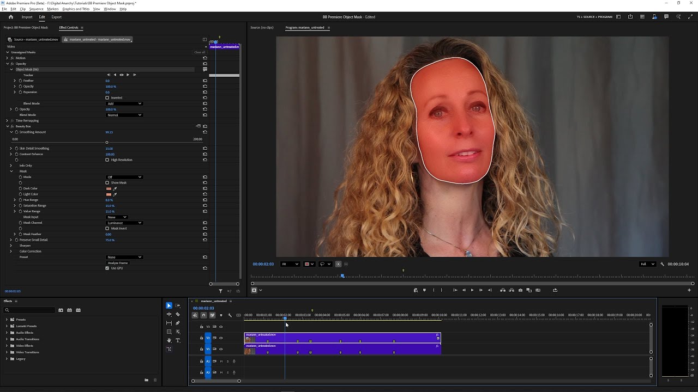Select the Type tool
The height and width of the screenshot is (392, 698).
(x=178, y=340)
